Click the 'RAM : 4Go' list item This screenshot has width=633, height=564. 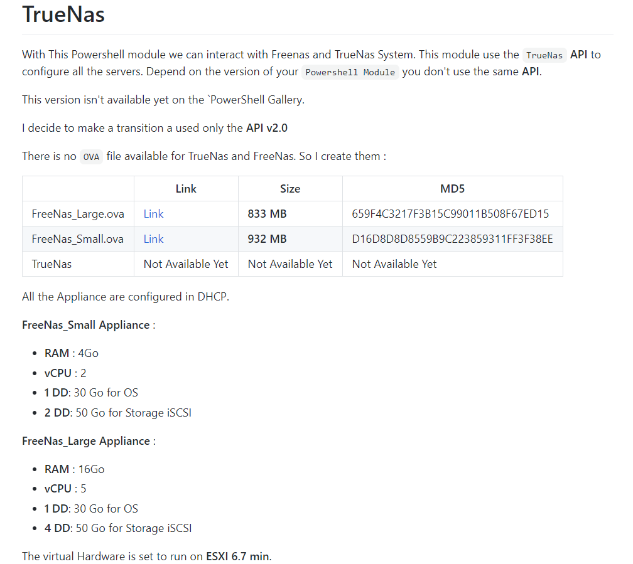tap(72, 353)
